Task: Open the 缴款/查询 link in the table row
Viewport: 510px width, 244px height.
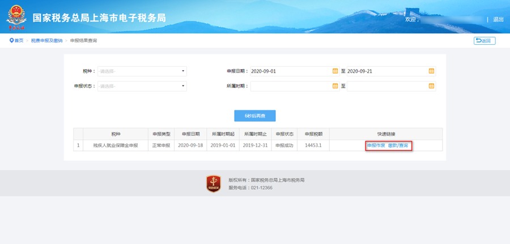Action: (398, 145)
